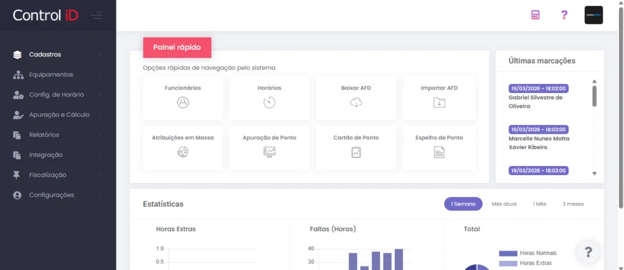The image size is (624, 270).
Task: Click the Horas Extras chart title
Action: click(176, 229)
